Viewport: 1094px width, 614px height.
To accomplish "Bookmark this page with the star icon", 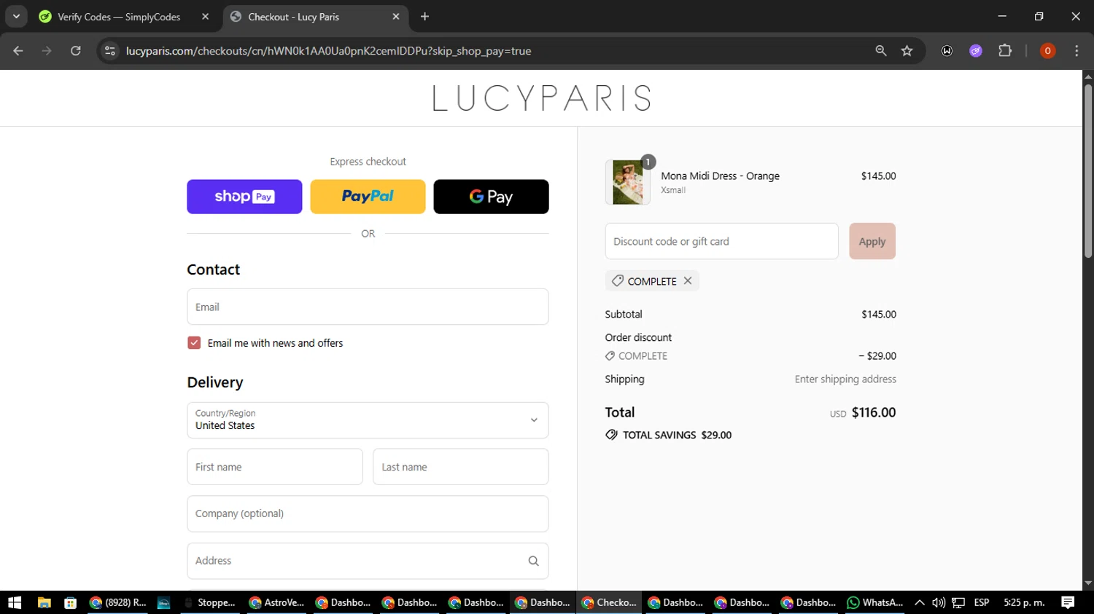I will point(907,51).
